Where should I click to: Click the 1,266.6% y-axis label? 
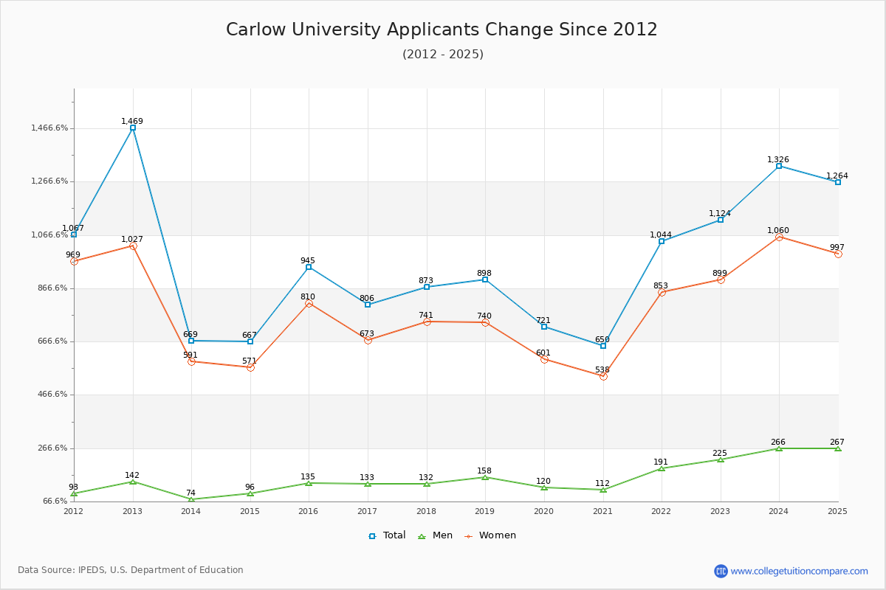[x=49, y=181]
